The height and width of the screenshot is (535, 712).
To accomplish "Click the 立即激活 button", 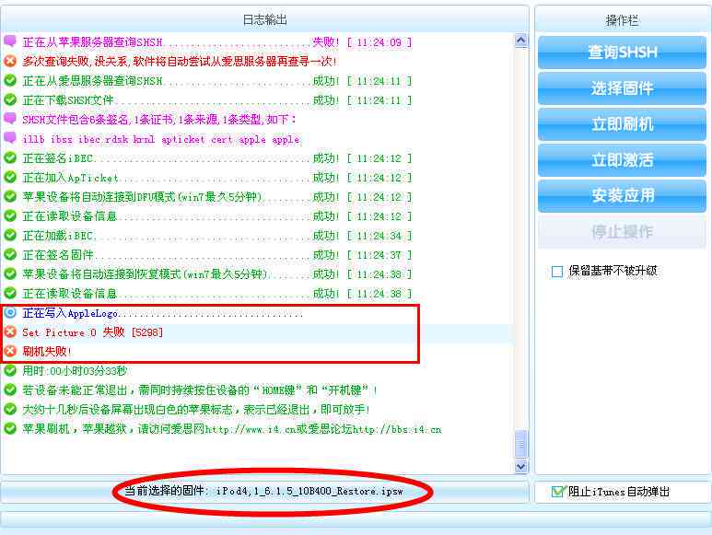I will (x=622, y=159).
